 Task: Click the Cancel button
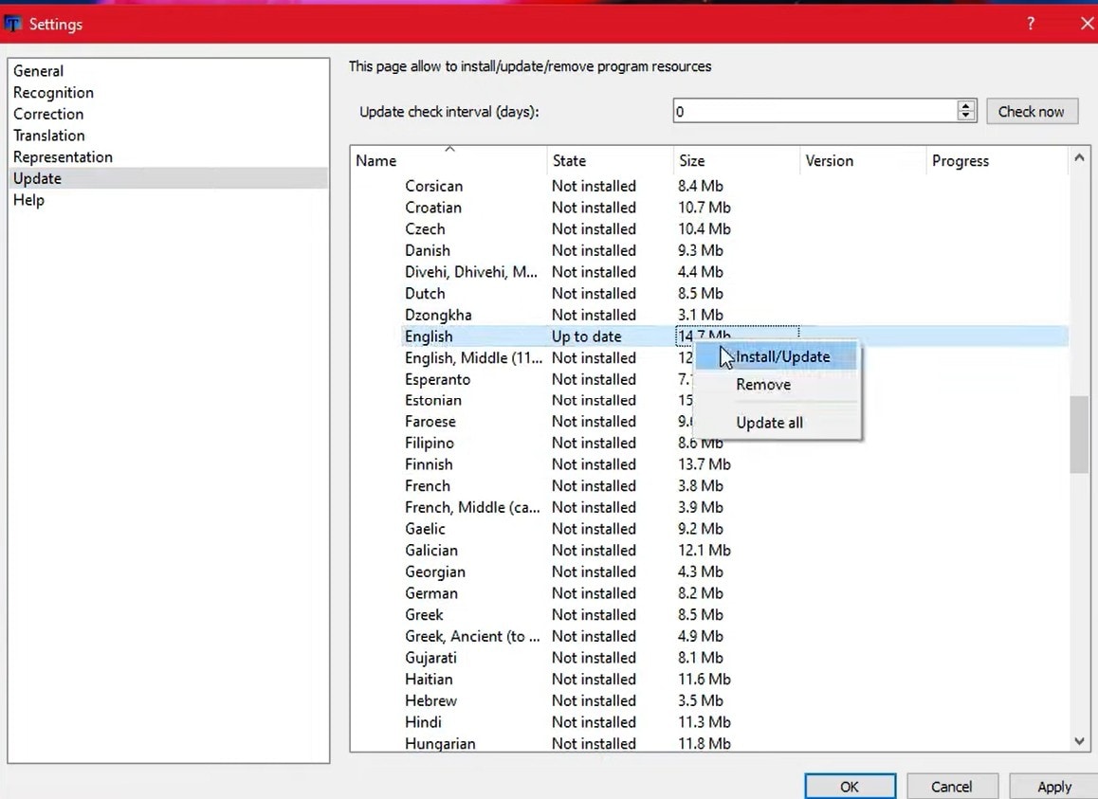pos(952,787)
